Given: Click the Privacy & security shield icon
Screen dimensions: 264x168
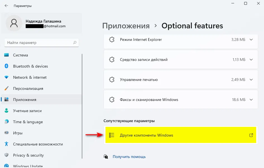Looking at the screenshot, I should click(6, 155).
